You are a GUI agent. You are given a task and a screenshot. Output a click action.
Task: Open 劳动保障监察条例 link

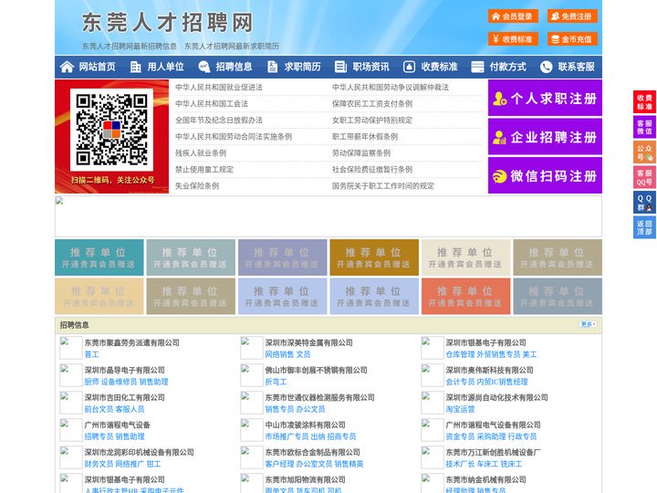361,153
